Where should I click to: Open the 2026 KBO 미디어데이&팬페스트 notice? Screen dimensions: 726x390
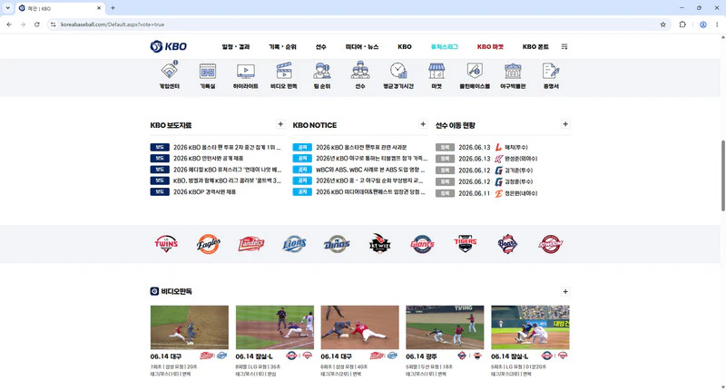[x=370, y=192]
